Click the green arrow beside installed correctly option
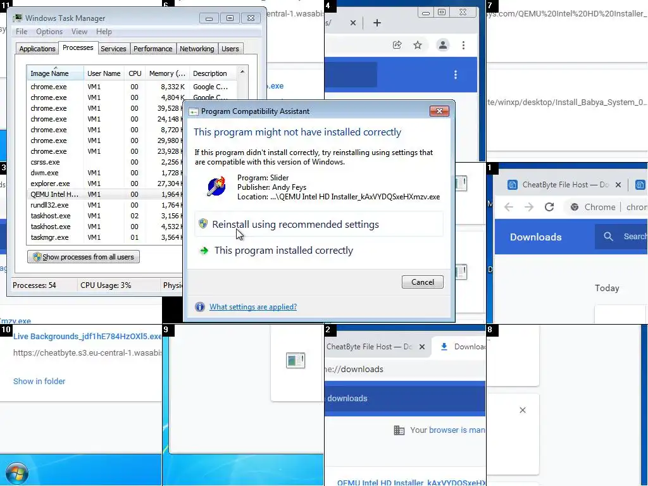648x486 pixels. [204, 251]
